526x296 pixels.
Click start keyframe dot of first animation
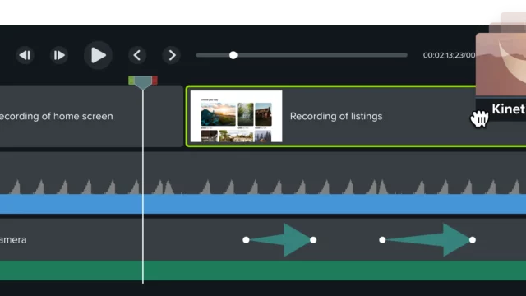pos(246,240)
